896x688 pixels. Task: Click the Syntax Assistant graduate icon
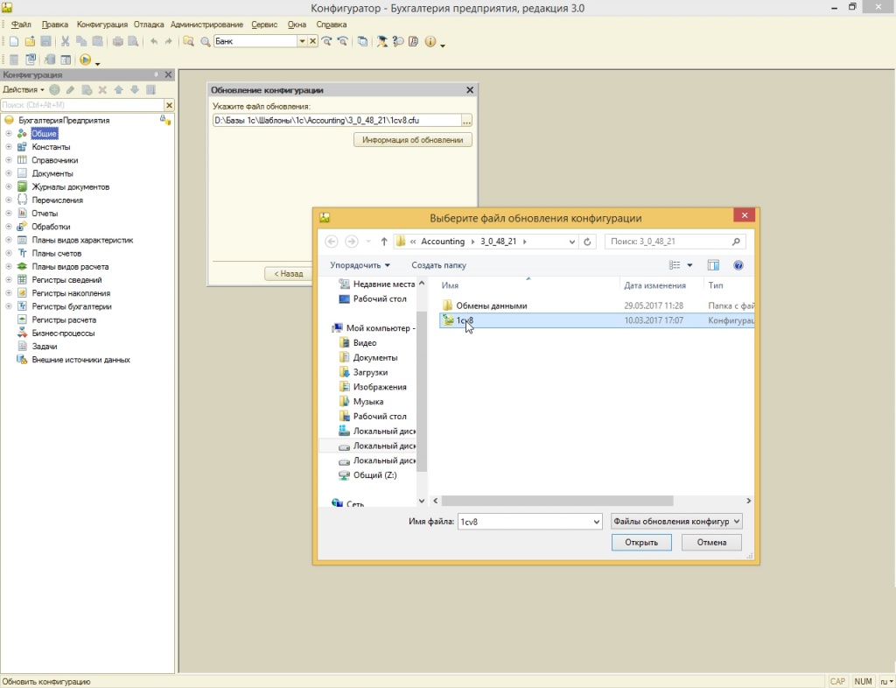381,41
